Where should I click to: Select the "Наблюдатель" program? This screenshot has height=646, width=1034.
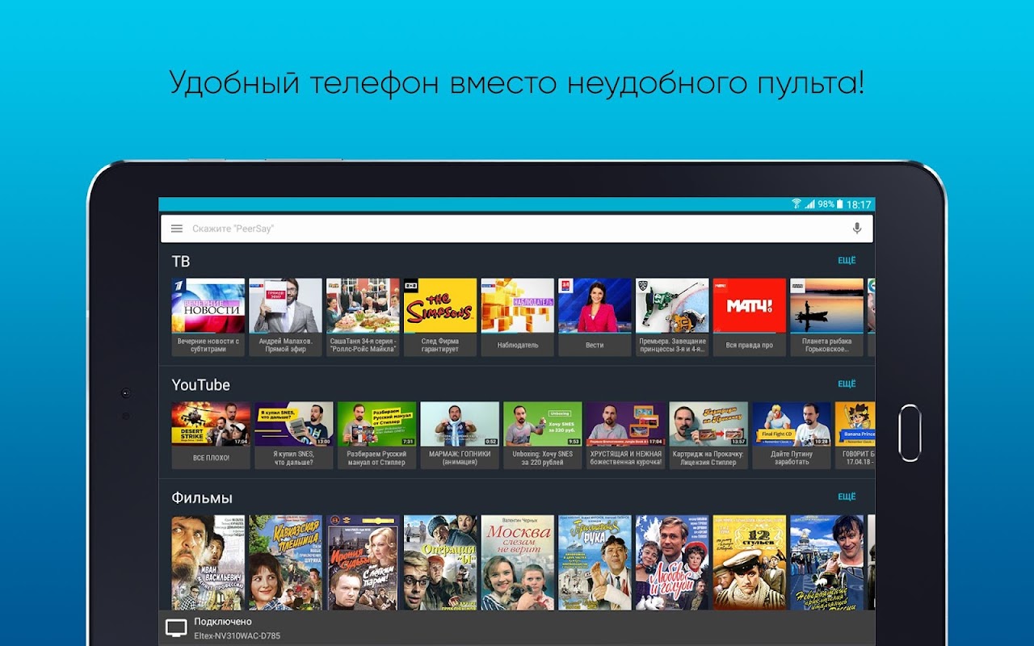point(518,317)
